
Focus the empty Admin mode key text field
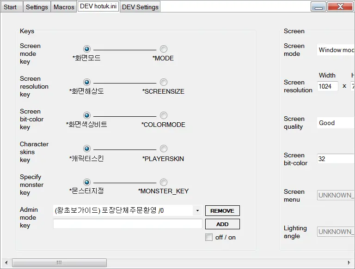pos(128,224)
